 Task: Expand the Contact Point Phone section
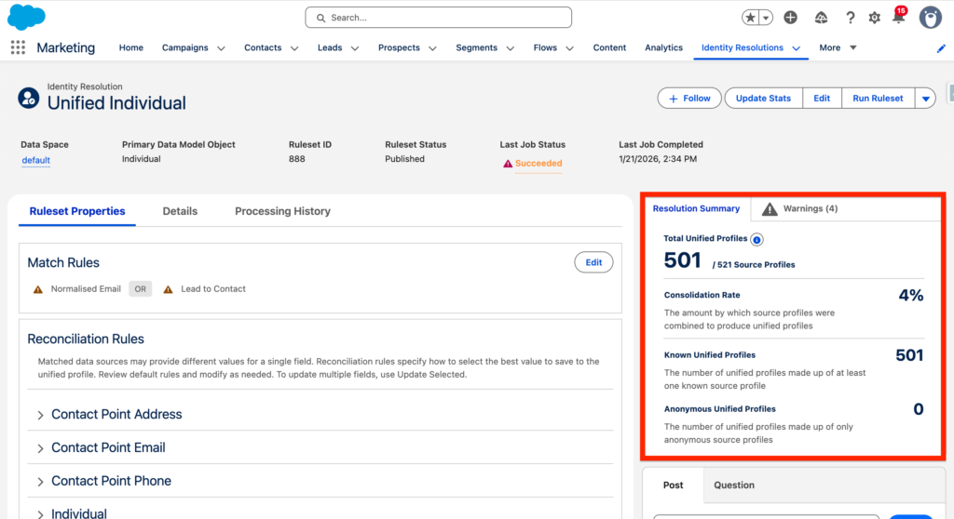coord(41,482)
